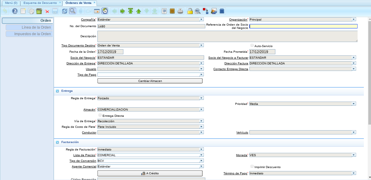
Task: Open the Tipo de Pago dropdown
Action: pyautogui.click(x=201, y=75)
